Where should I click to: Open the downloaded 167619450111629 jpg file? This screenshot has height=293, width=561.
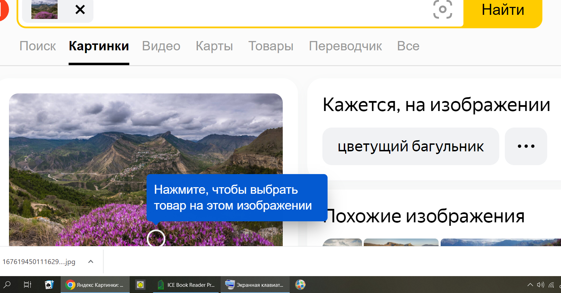click(39, 262)
